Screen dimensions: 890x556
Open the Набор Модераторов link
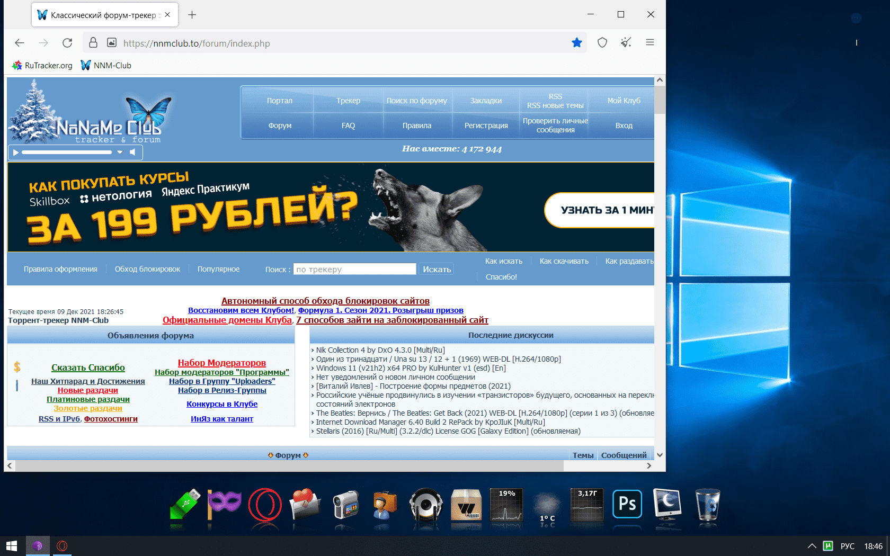(x=222, y=363)
